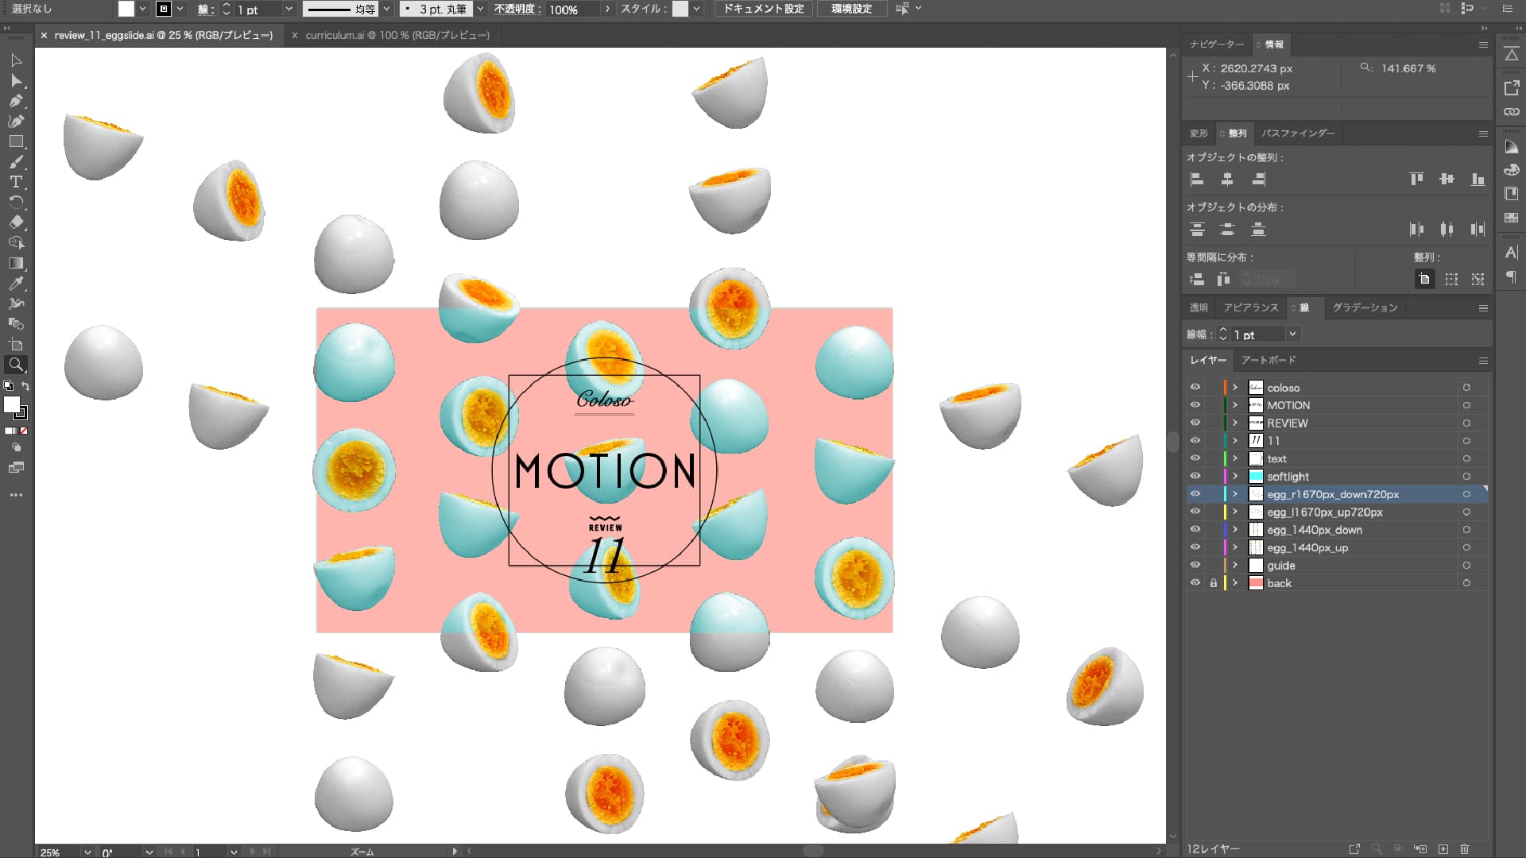Select the Artboard tool
Image resolution: width=1526 pixels, height=858 pixels.
pyautogui.click(x=16, y=344)
